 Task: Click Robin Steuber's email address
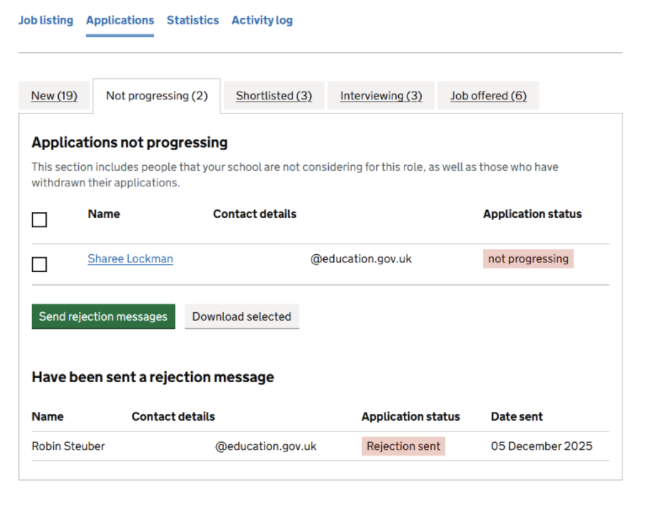click(266, 446)
